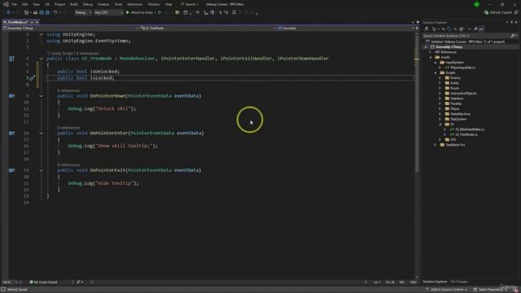This screenshot has width=521, height=293.
Task: Click the green account avatar icon
Action: [477, 4]
